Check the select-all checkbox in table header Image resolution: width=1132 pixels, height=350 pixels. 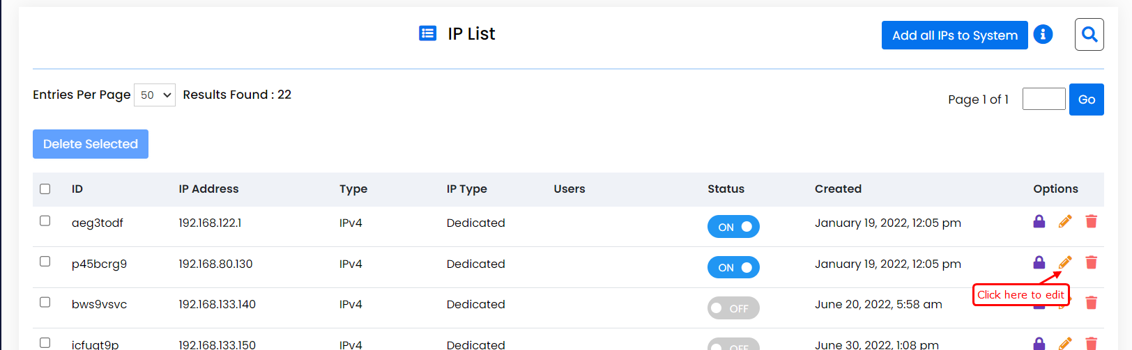pyautogui.click(x=45, y=189)
